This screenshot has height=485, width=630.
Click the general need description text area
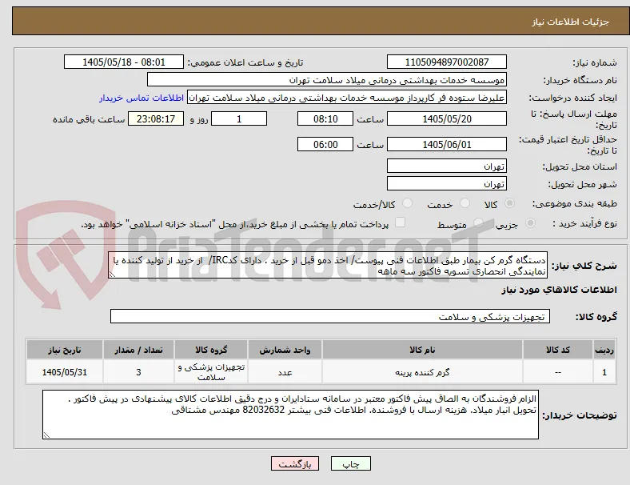tap(328, 265)
